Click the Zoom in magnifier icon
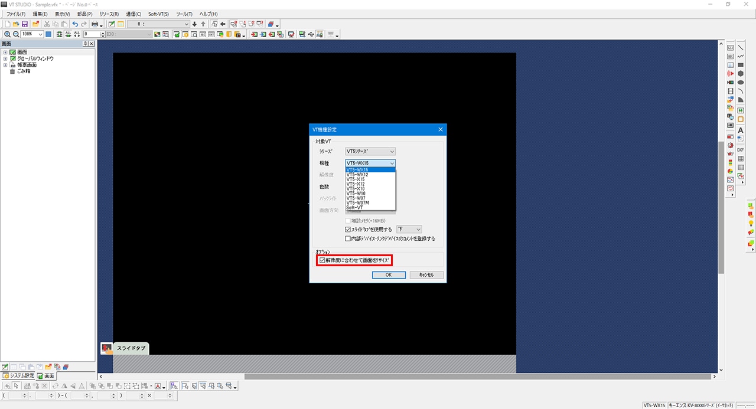The image size is (756, 409). point(7,34)
